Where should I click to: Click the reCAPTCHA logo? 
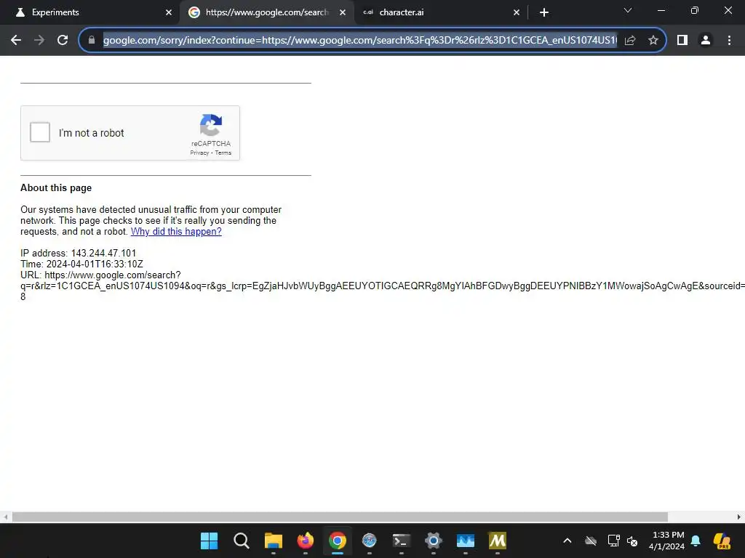coord(211,125)
